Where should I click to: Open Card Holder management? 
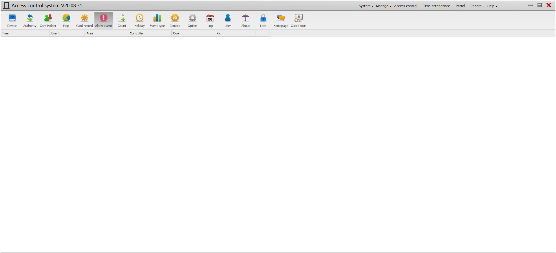48,20
